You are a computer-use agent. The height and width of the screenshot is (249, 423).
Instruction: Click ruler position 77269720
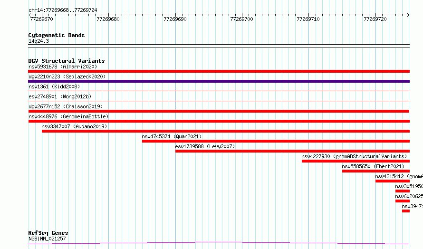coord(375,19)
